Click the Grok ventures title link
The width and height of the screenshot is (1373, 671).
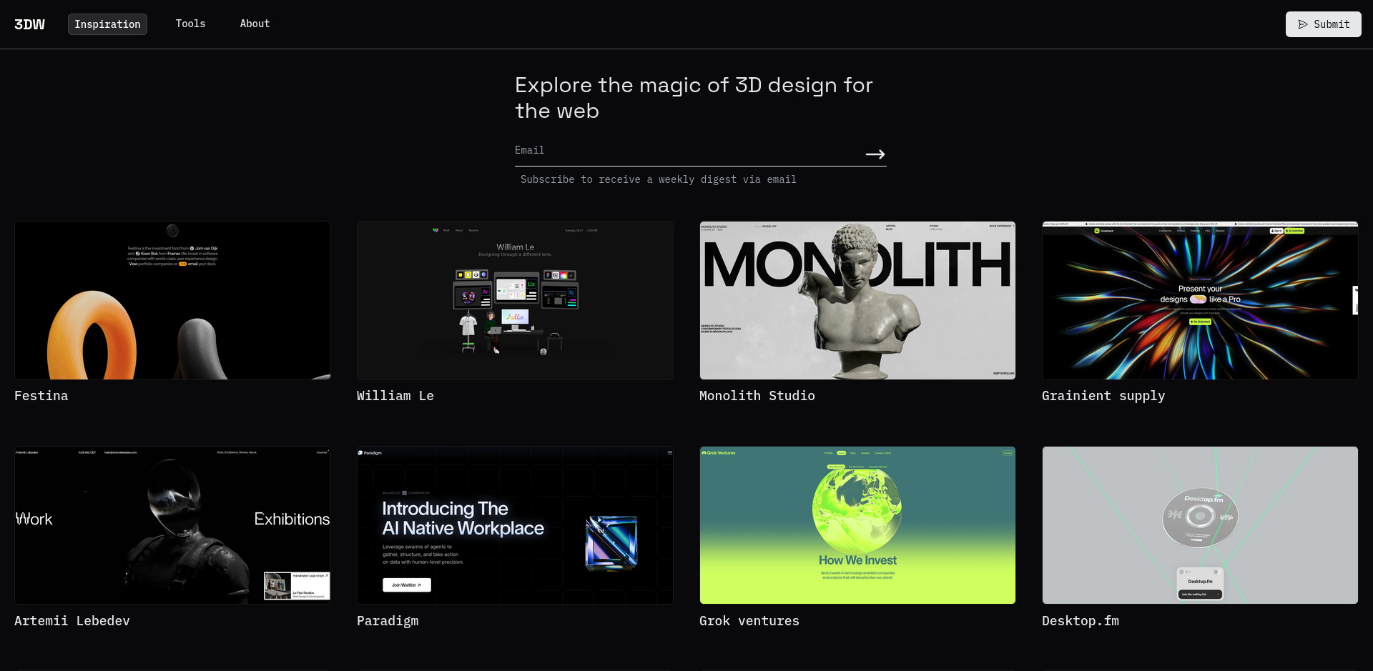[x=749, y=620]
